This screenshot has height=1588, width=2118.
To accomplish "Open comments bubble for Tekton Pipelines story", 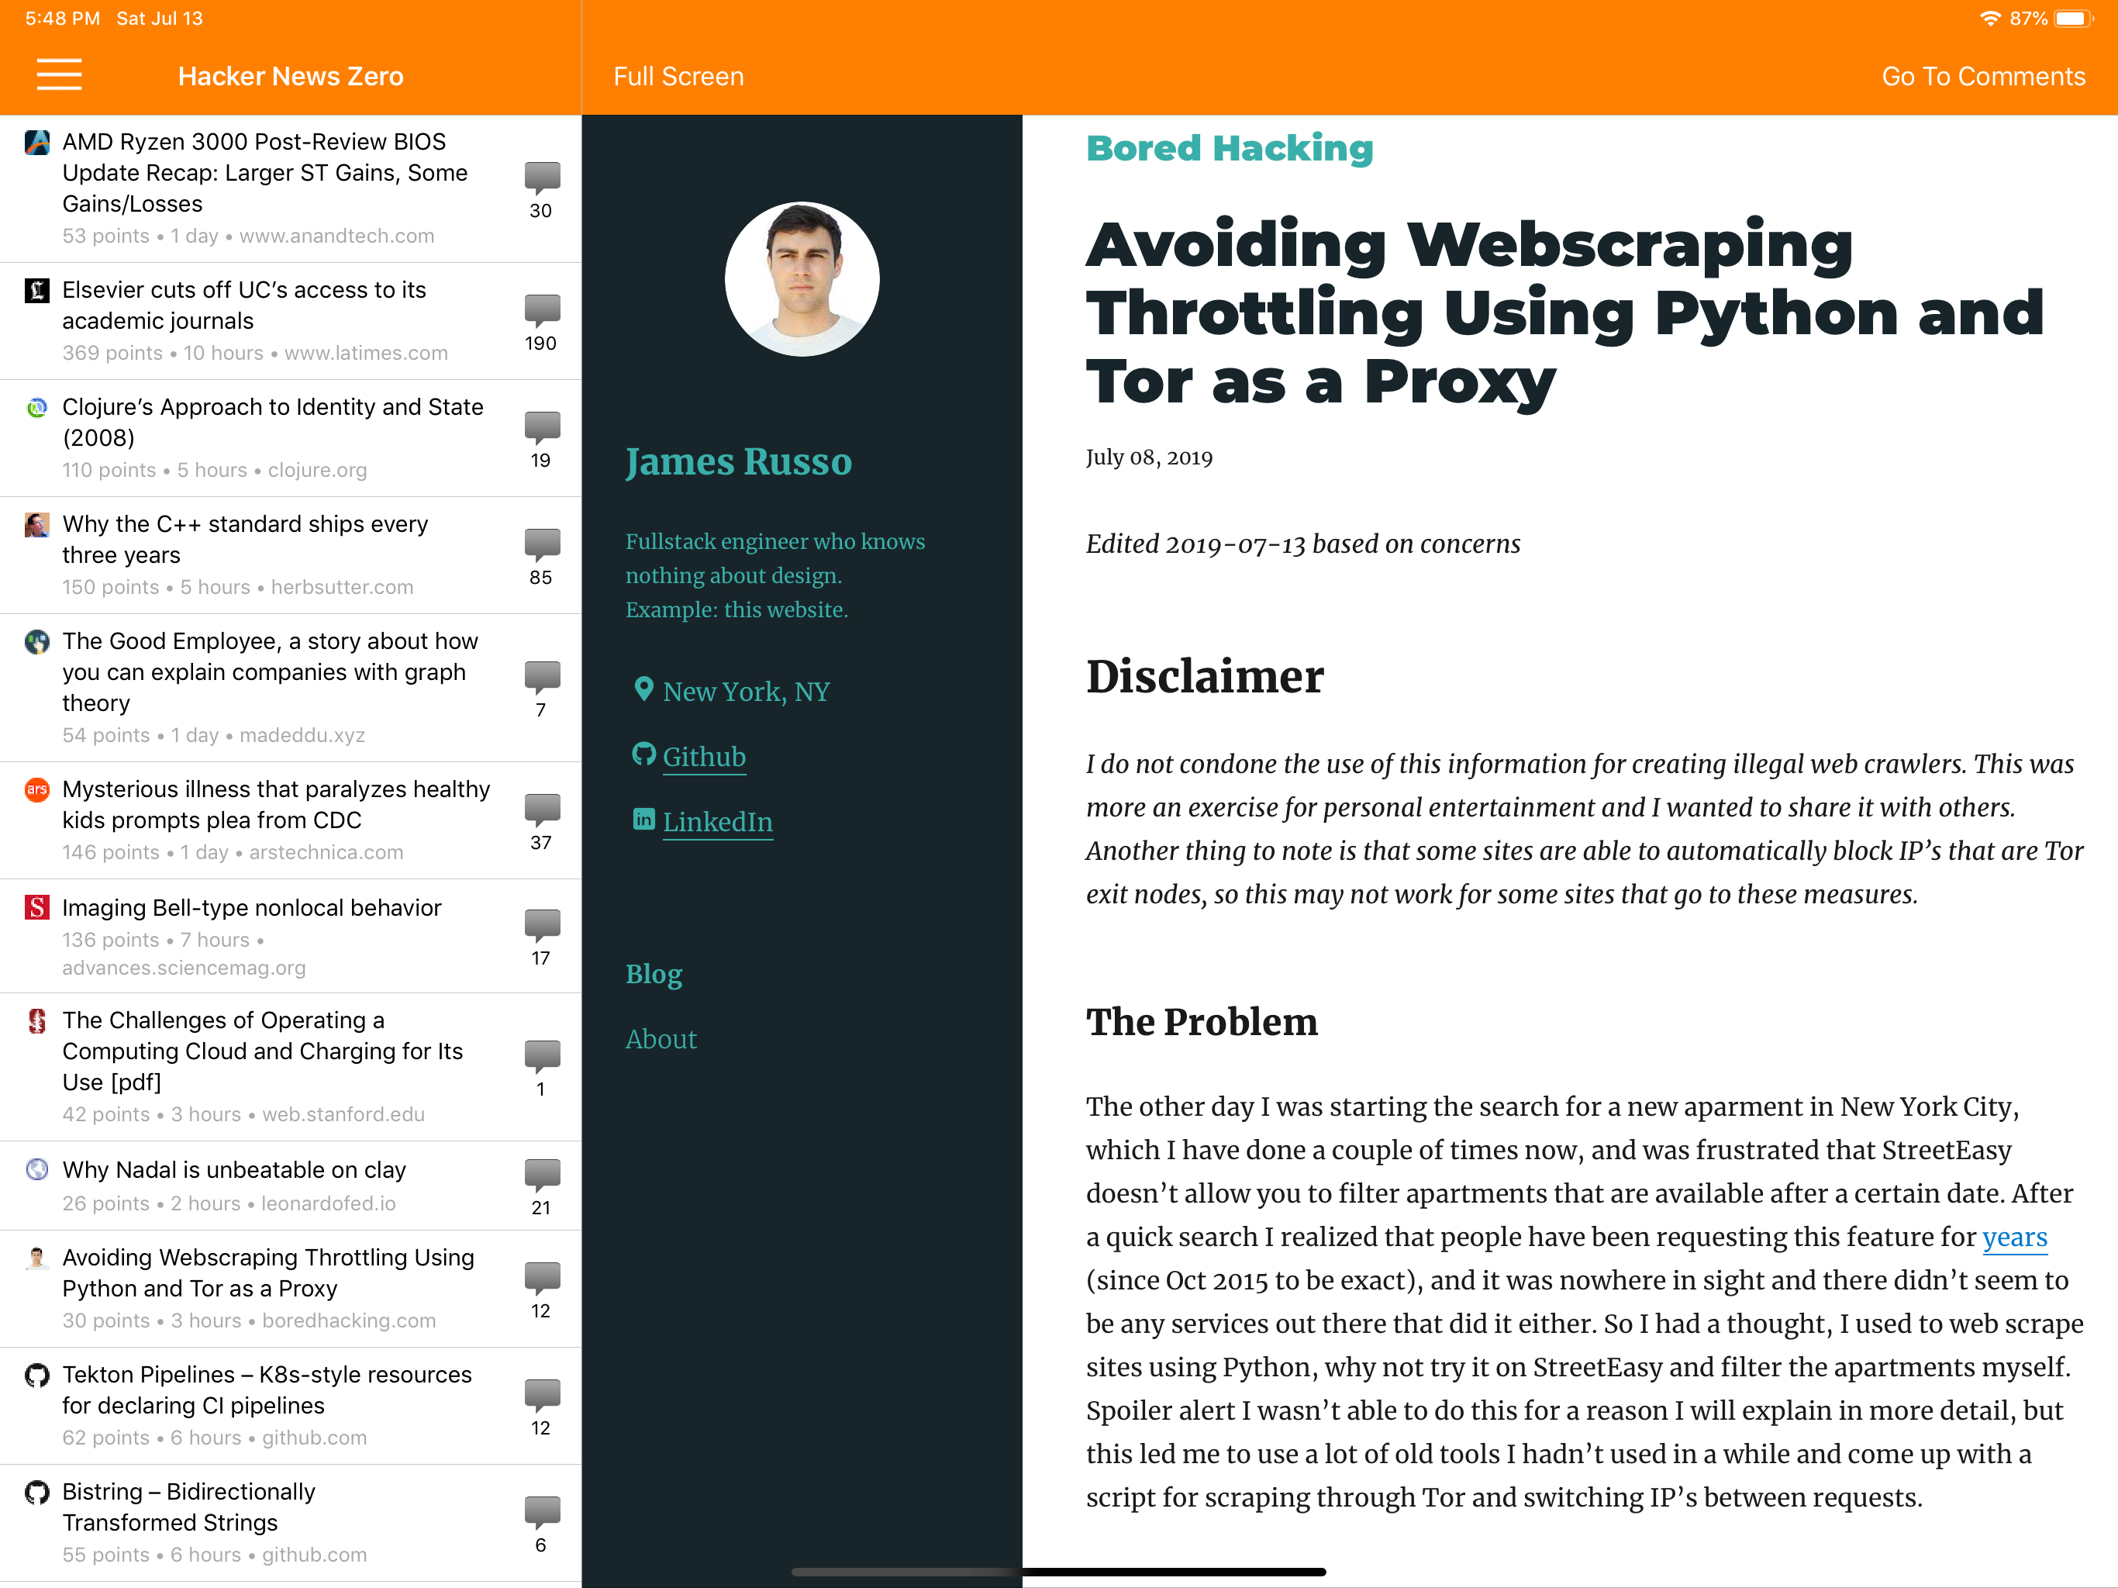I will point(542,1407).
